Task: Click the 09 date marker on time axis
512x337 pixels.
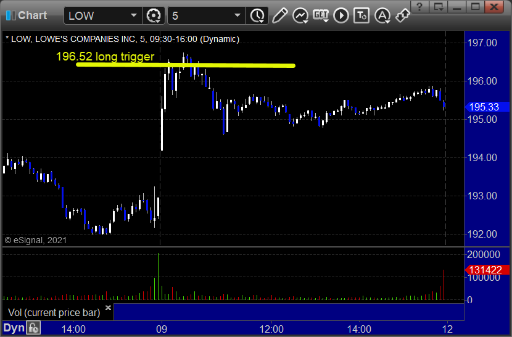Action: pyautogui.click(x=161, y=329)
